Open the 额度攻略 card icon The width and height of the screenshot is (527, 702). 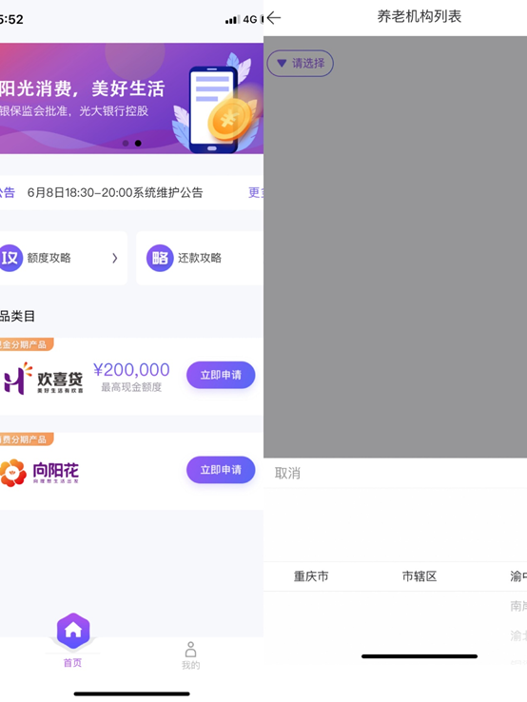[x=10, y=258]
